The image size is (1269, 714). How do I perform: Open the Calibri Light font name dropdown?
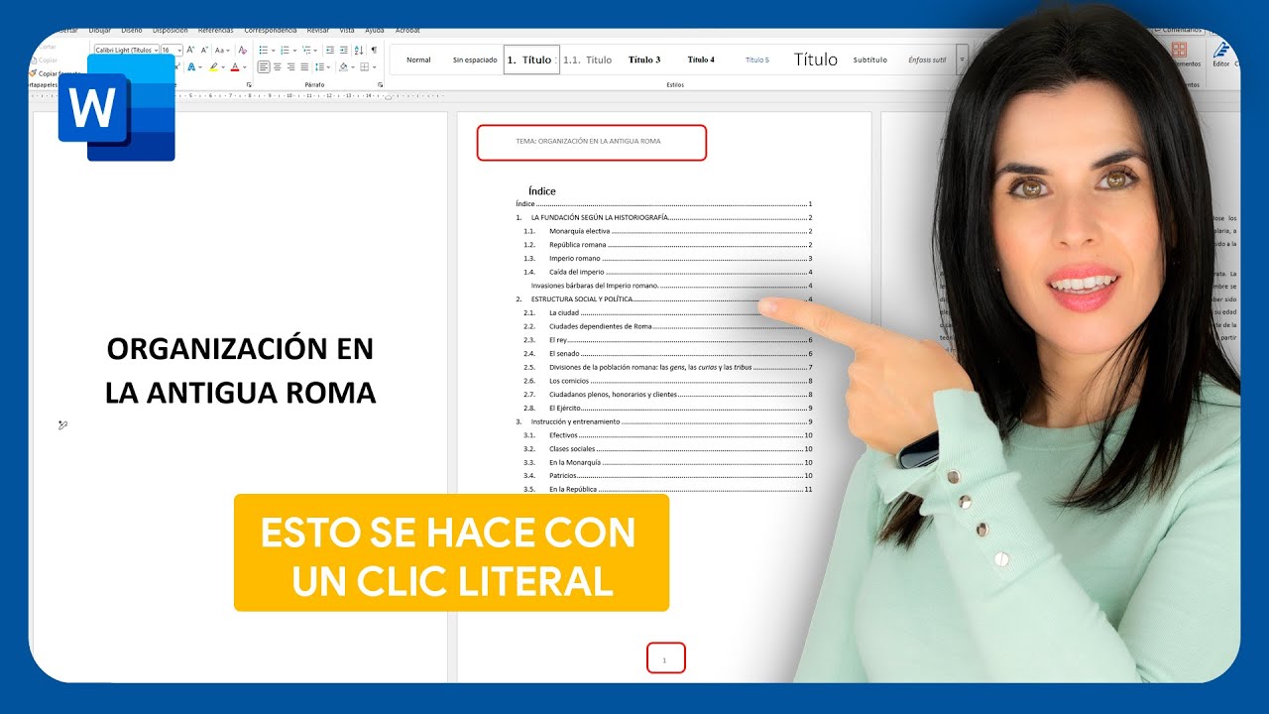click(x=156, y=50)
